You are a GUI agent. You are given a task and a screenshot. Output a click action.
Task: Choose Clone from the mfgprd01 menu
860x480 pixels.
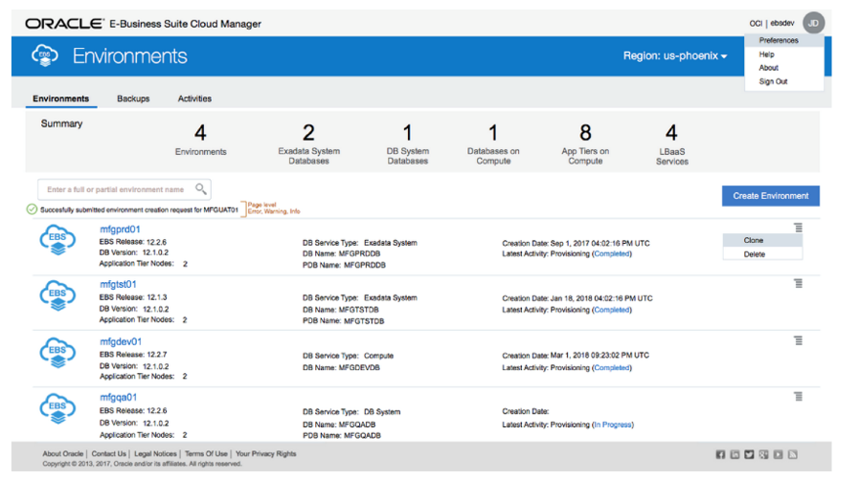click(754, 241)
